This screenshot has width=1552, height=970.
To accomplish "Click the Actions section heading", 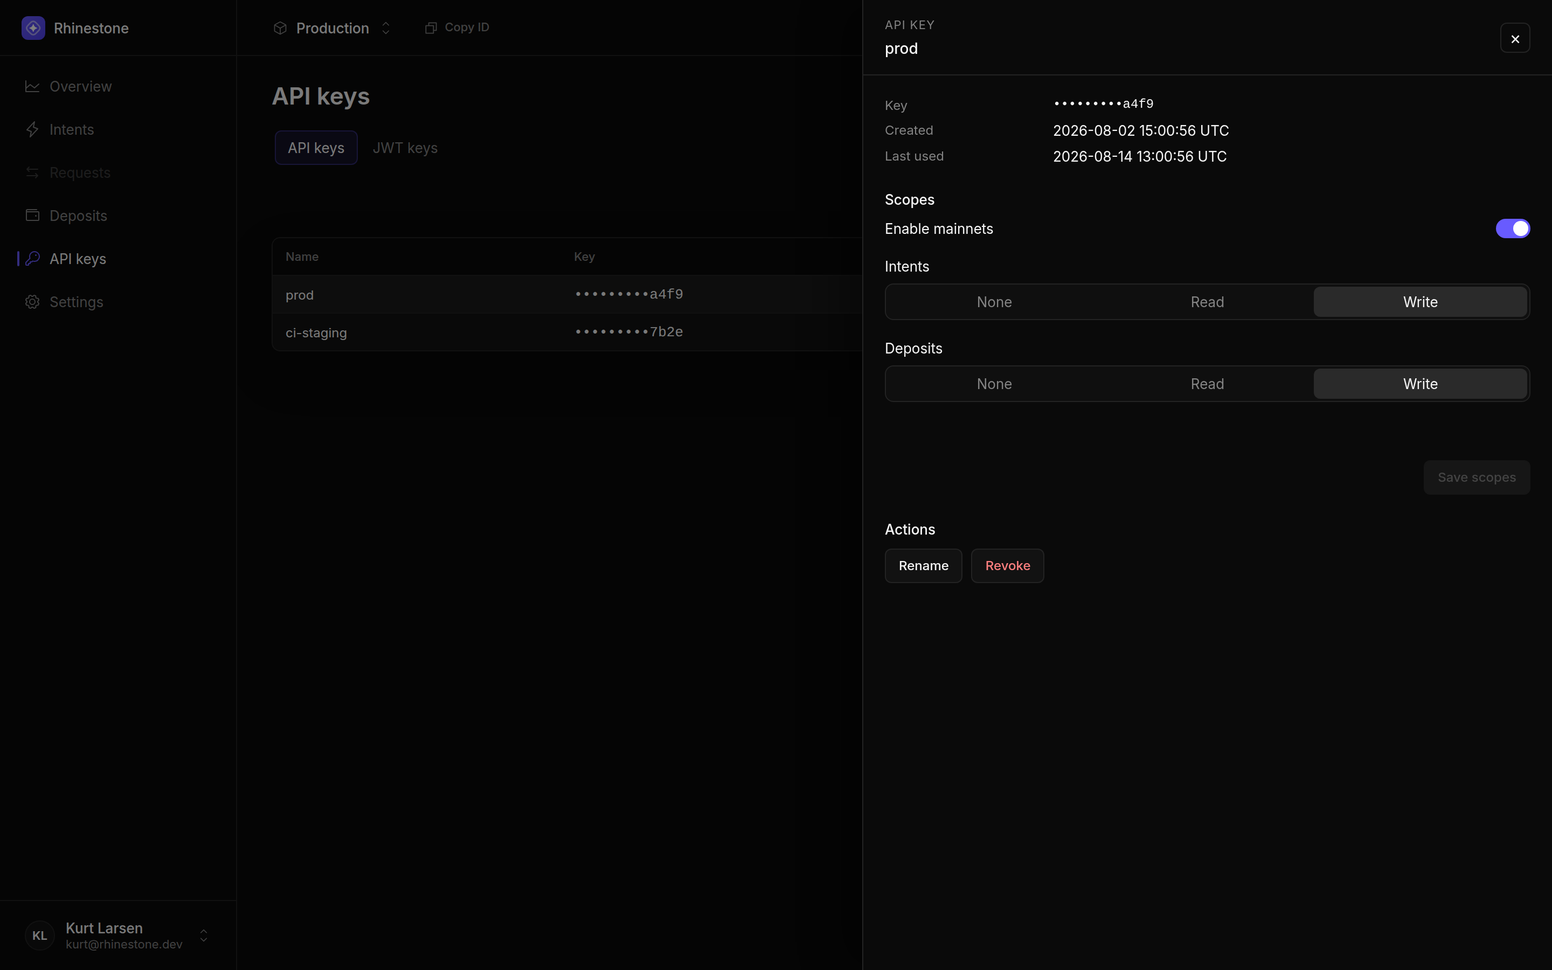I will [910, 529].
